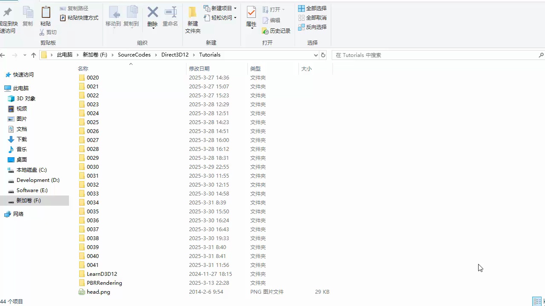Select Direct3D12 in the breadcrumb path
The width and height of the screenshot is (545, 306).
click(x=175, y=55)
